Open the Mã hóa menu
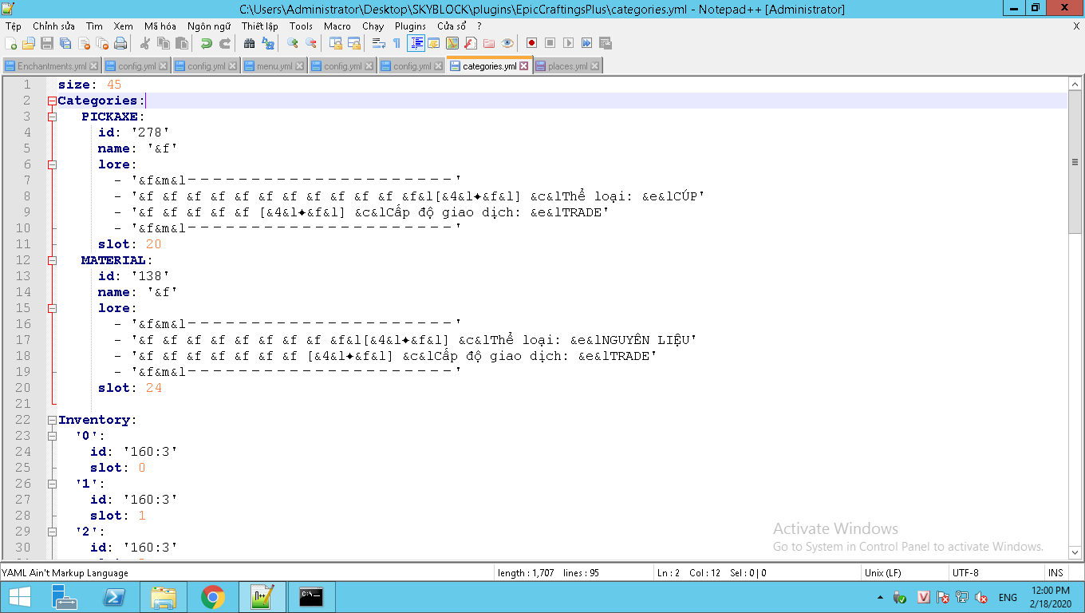The image size is (1085, 613). [x=160, y=26]
